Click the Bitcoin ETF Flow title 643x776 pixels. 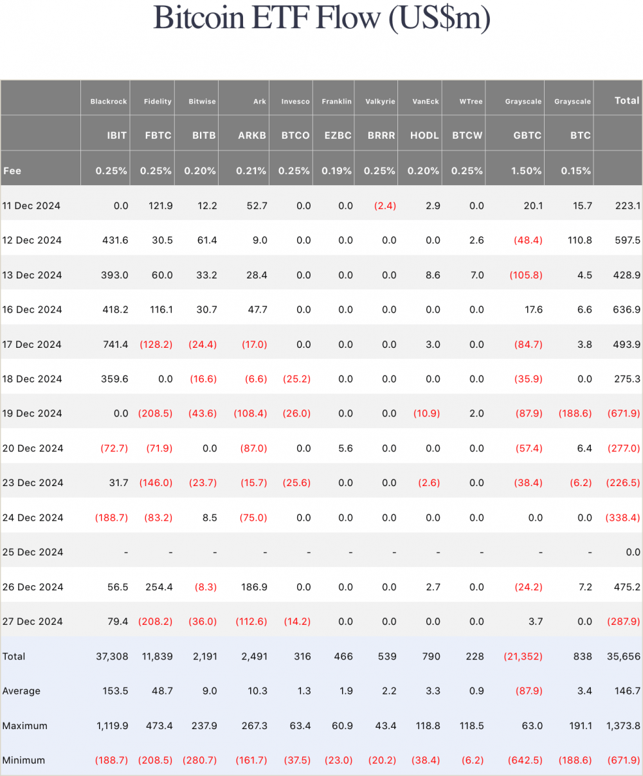(x=321, y=19)
